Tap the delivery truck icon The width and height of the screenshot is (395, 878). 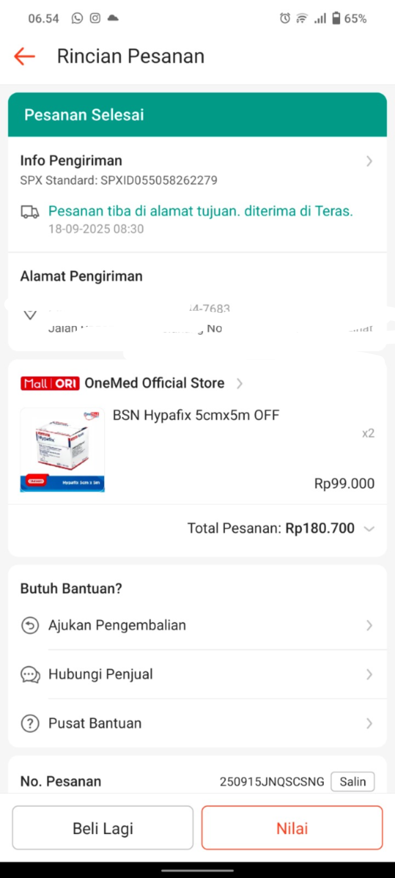coord(30,212)
